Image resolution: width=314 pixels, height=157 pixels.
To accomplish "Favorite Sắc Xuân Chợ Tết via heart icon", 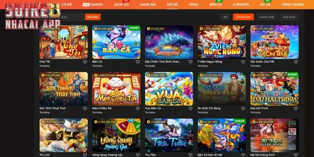I will coord(296,62).
